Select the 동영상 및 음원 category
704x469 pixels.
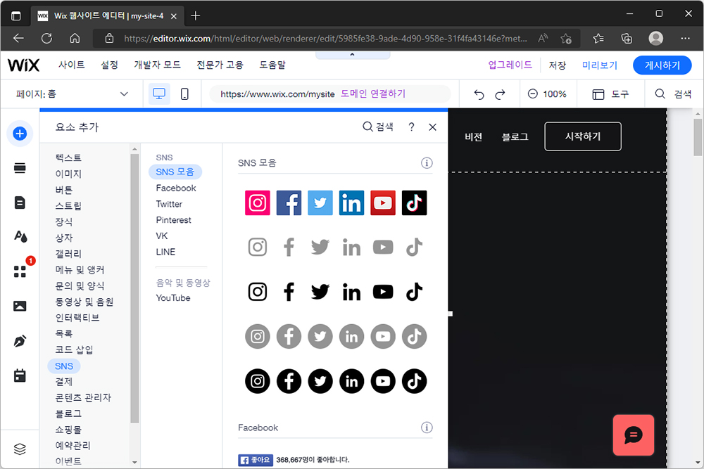84,302
